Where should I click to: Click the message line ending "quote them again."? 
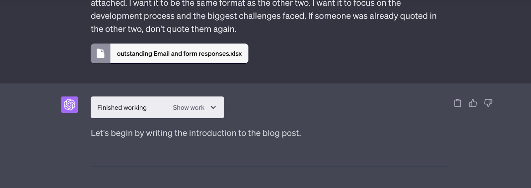[164, 29]
